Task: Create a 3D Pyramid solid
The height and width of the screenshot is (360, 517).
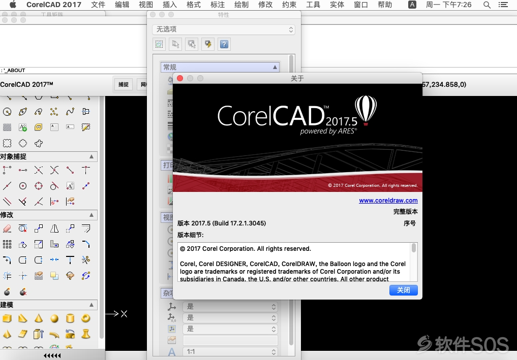Action: point(7,334)
